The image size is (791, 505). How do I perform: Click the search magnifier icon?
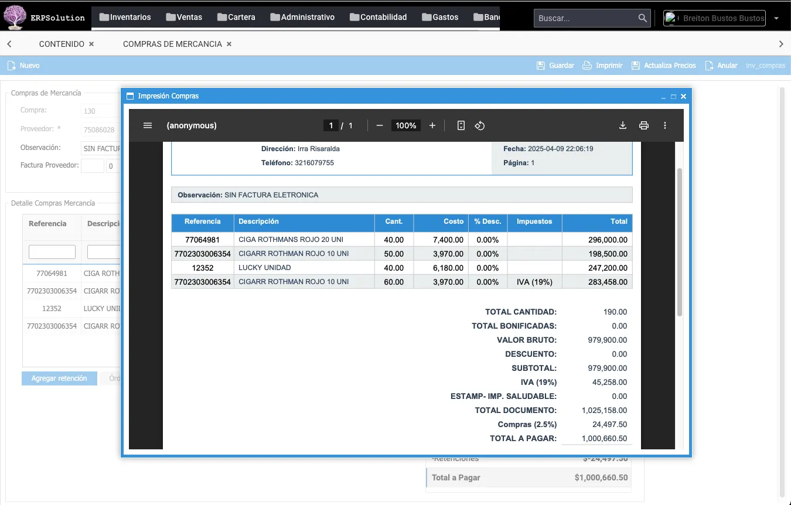[x=643, y=18]
